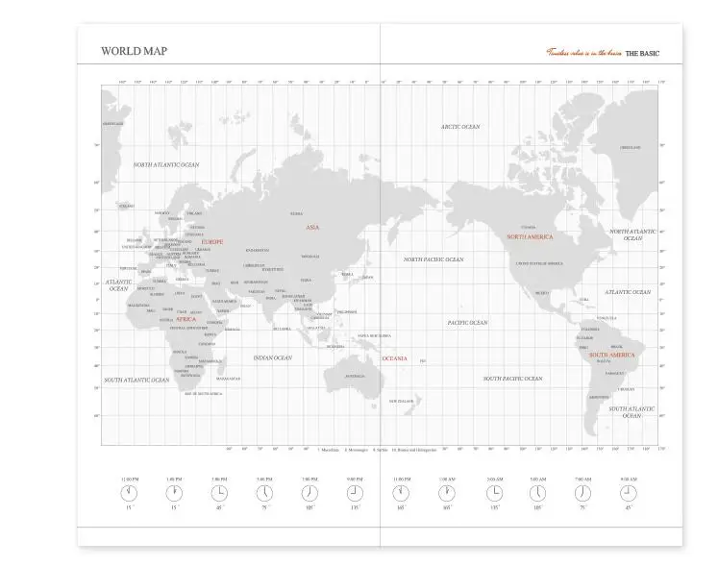The height and width of the screenshot is (566, 718).
Task: Click the NORTH PACIFIC OCEAN label
Action: click(433, 259)
